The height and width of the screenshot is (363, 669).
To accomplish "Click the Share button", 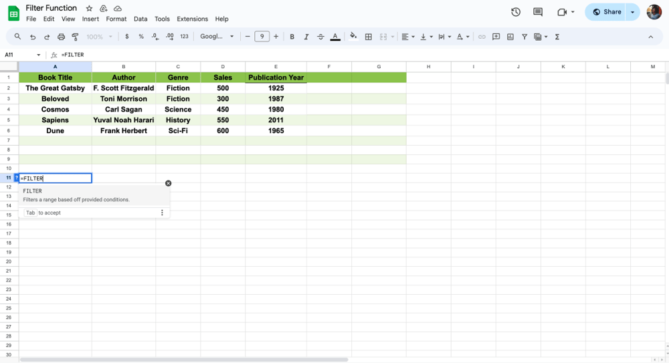I will [607, 12].
